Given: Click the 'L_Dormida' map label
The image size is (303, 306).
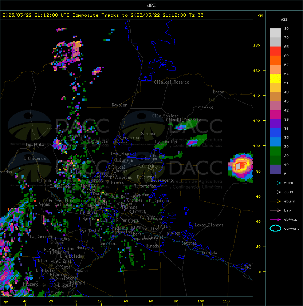Looking at the screenshot, I should pyautogui.click(x=207, y=253).
